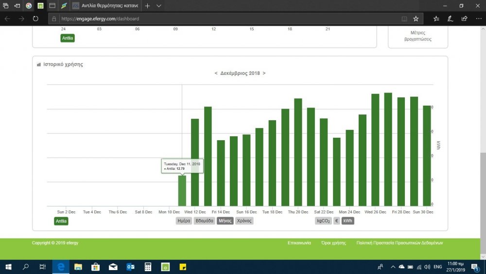The width and height of the screenshot is (486, 274).
Task: Select the Ημέρα period tab
Action: pos(184,221)
